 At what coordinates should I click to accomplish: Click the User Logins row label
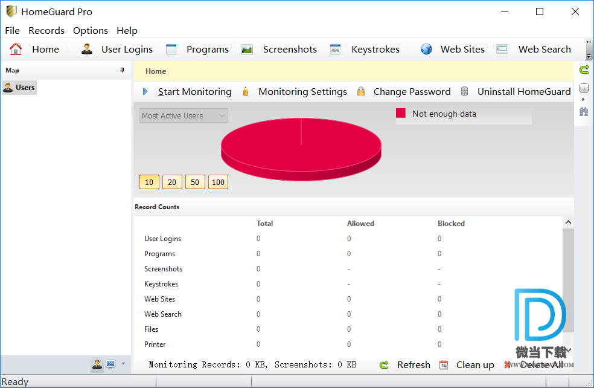(162, 239)
